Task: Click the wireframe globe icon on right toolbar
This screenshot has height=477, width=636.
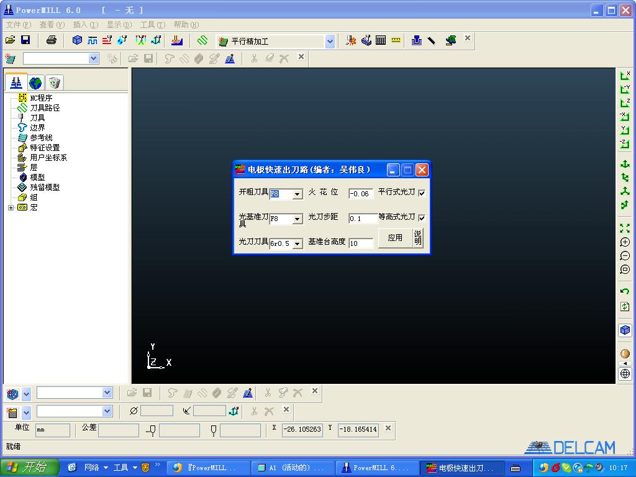Action: coord(625,373)
